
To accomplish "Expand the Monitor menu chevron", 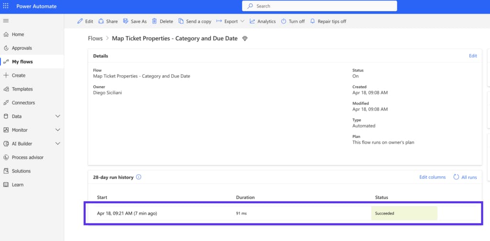I will tap(58, 130).
